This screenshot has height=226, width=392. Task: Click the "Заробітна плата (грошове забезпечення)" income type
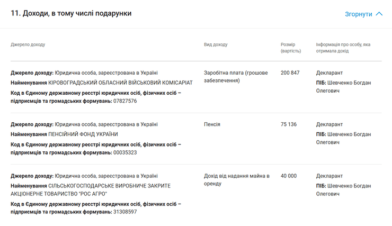(x=236, y=76)
